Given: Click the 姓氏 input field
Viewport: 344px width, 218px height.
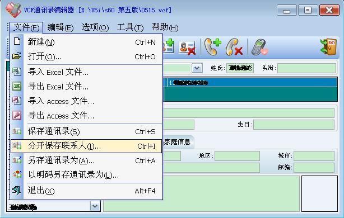Looking at the screenshot, I should (240, 68).
